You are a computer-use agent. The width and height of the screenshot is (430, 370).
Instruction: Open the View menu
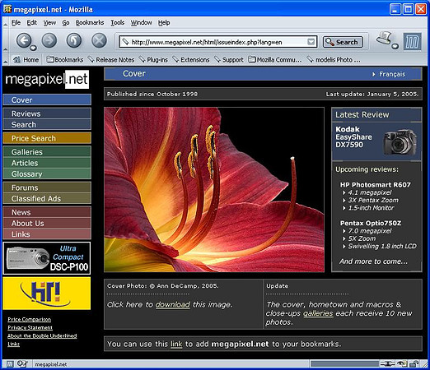pyautogui.click(x=49, y=22)
